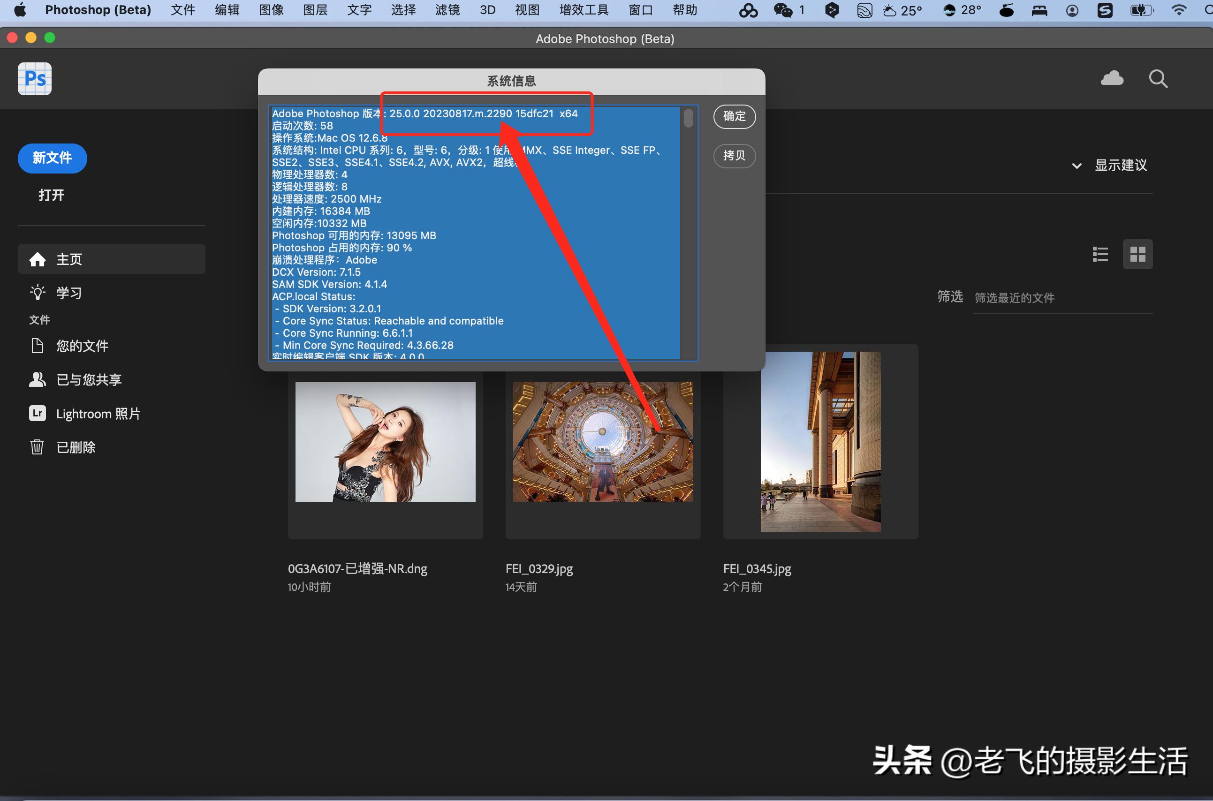This screenshot has width=1213, height=801.
Task: Click the 拷贝 button in dialog
Action: click(734, 155)
